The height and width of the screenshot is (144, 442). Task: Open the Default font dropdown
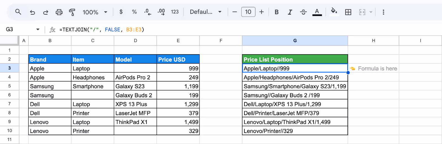point(206,12)
